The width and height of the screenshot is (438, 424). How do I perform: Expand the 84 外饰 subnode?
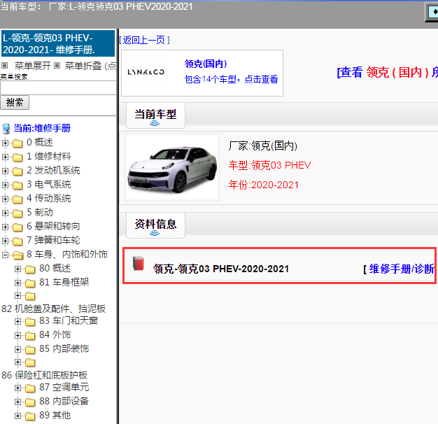click(x=17, y=335)
